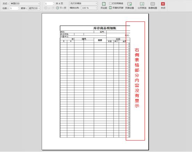The image size is (192, 152).
Task: Open the print order (顺序) dropdown
Action: pos(34,8)
